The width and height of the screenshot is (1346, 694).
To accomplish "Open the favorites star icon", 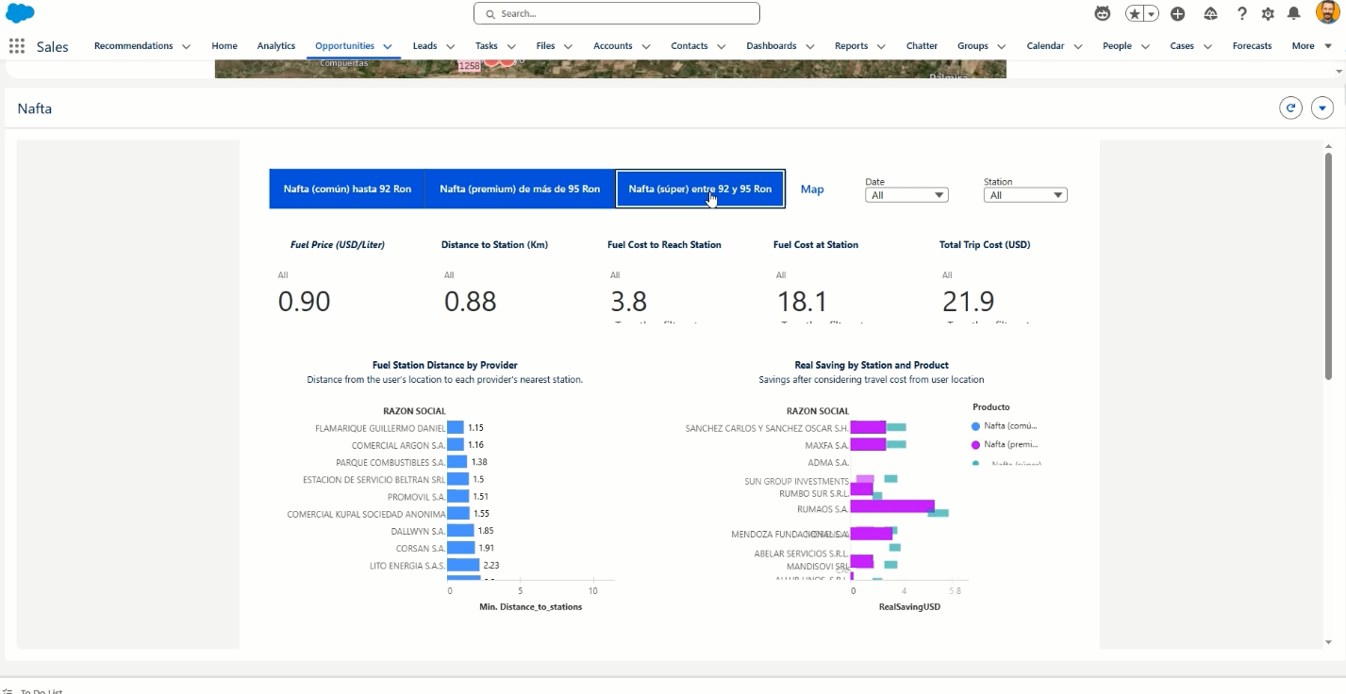I will (1135, 13).
